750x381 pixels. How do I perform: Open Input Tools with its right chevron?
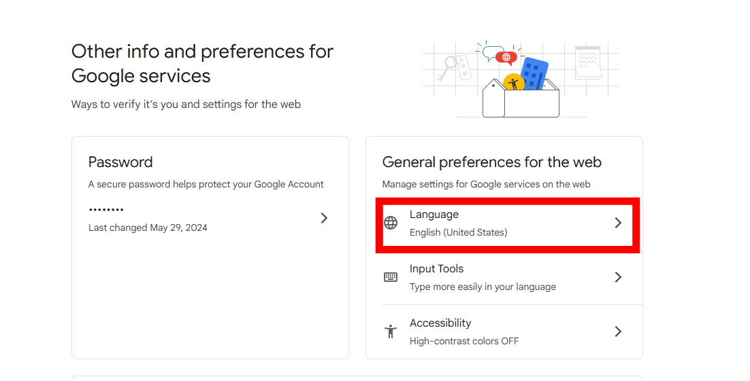click(618, 277)
